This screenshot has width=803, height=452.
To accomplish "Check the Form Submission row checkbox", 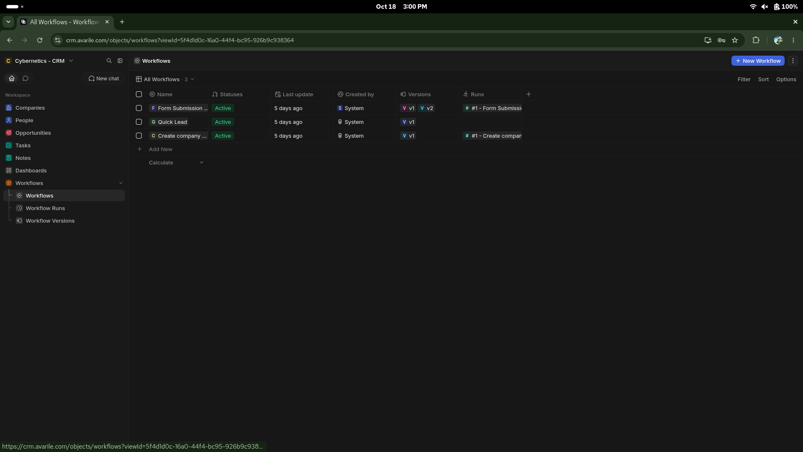I will pos(139,108).
